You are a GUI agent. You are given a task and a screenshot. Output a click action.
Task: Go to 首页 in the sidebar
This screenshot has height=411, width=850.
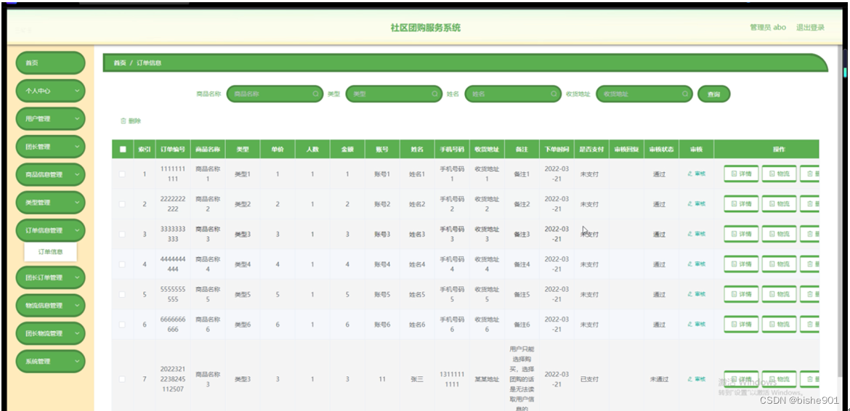pyautogui.click(x=50, y=63)
